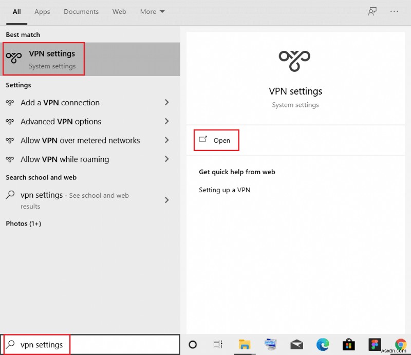Open the computer monitor app on taskbar
Image resolution: width=411 pixels, height=355 pixels.
pos(271,344)
